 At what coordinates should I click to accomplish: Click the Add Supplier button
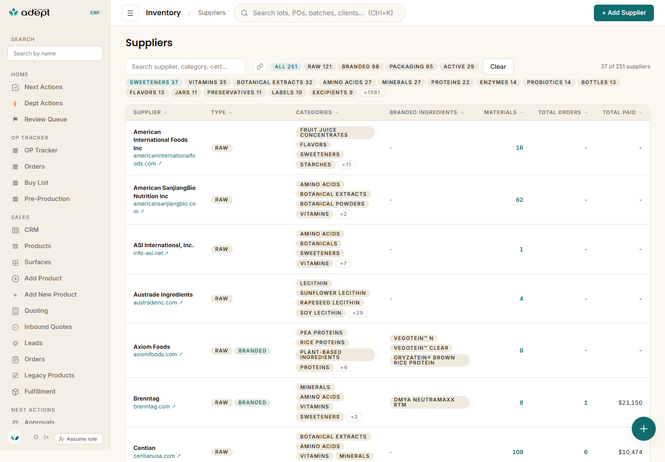point(624,13)
